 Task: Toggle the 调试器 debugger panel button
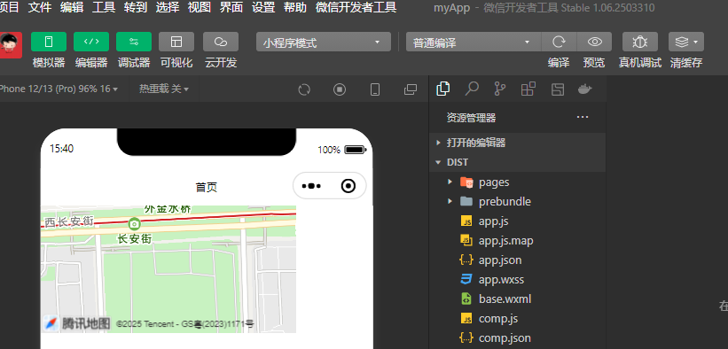click(134, 42)
